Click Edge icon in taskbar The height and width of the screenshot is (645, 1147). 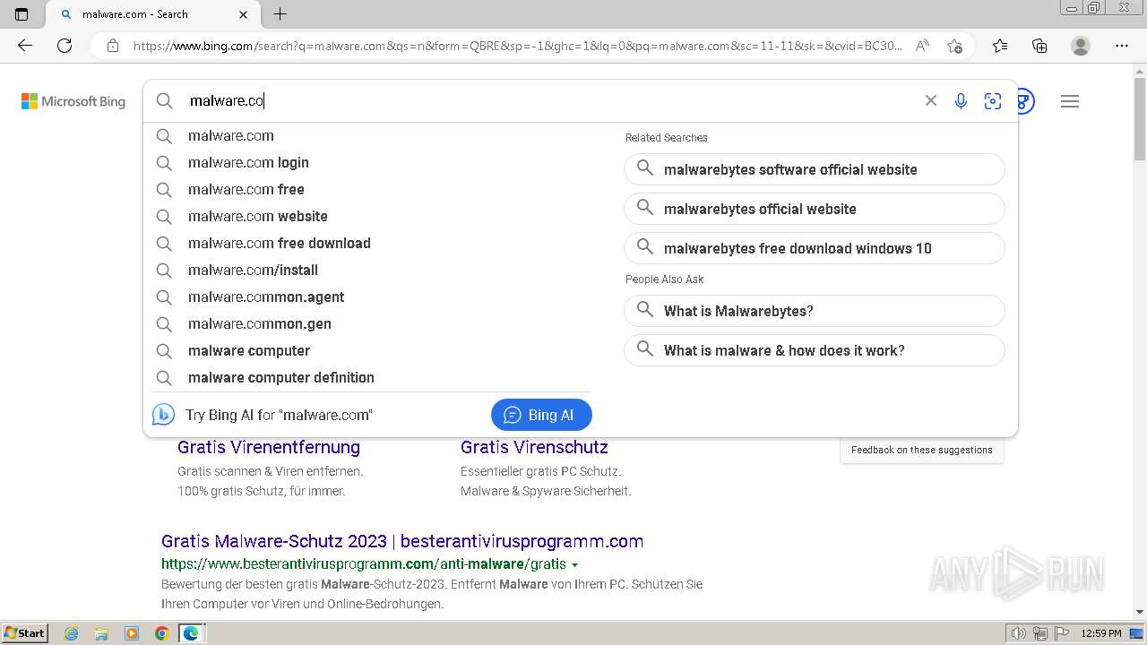191,633
